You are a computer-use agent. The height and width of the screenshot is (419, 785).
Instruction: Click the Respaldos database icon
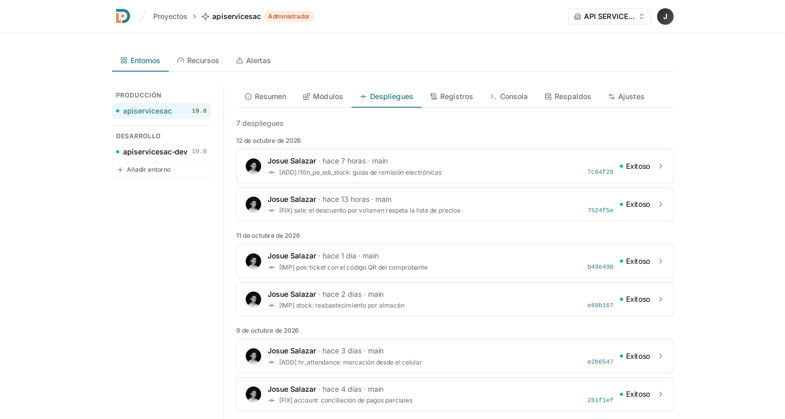(x=548, y=97)
